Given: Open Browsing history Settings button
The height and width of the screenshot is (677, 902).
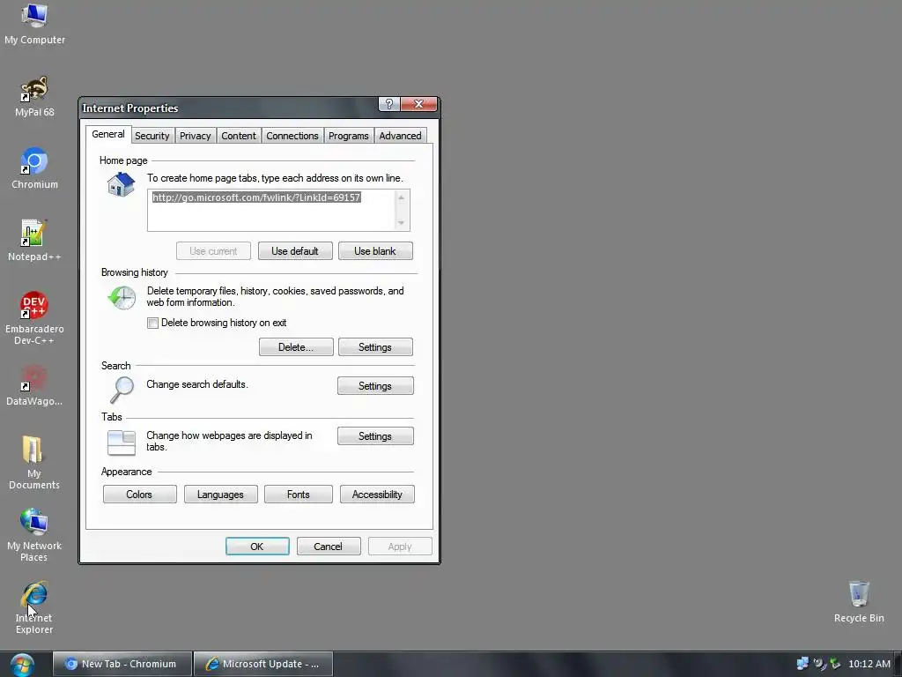Looking at the screenshot, I should point(375,347).
